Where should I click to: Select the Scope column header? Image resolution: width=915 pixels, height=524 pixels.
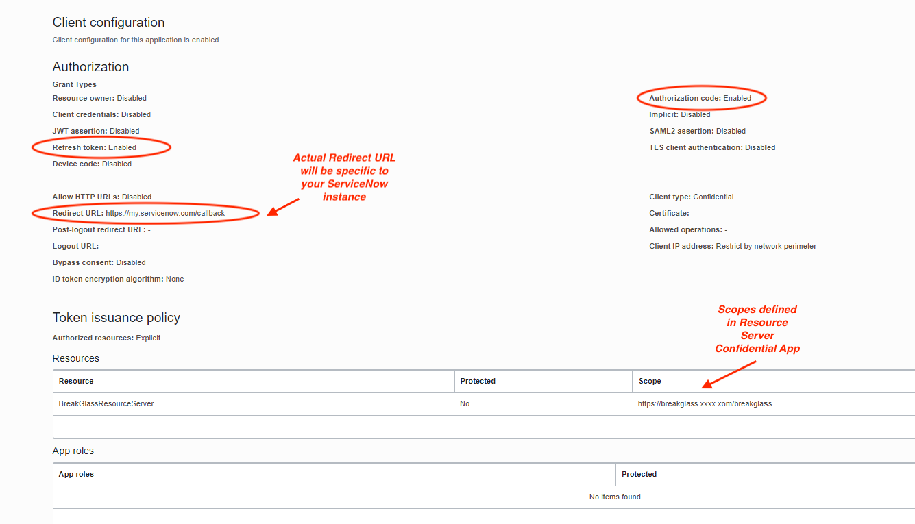(x=650, y=381)
